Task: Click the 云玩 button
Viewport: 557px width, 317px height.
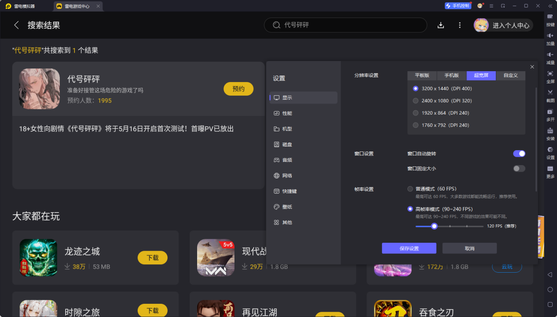Action: tap(507, 267)
